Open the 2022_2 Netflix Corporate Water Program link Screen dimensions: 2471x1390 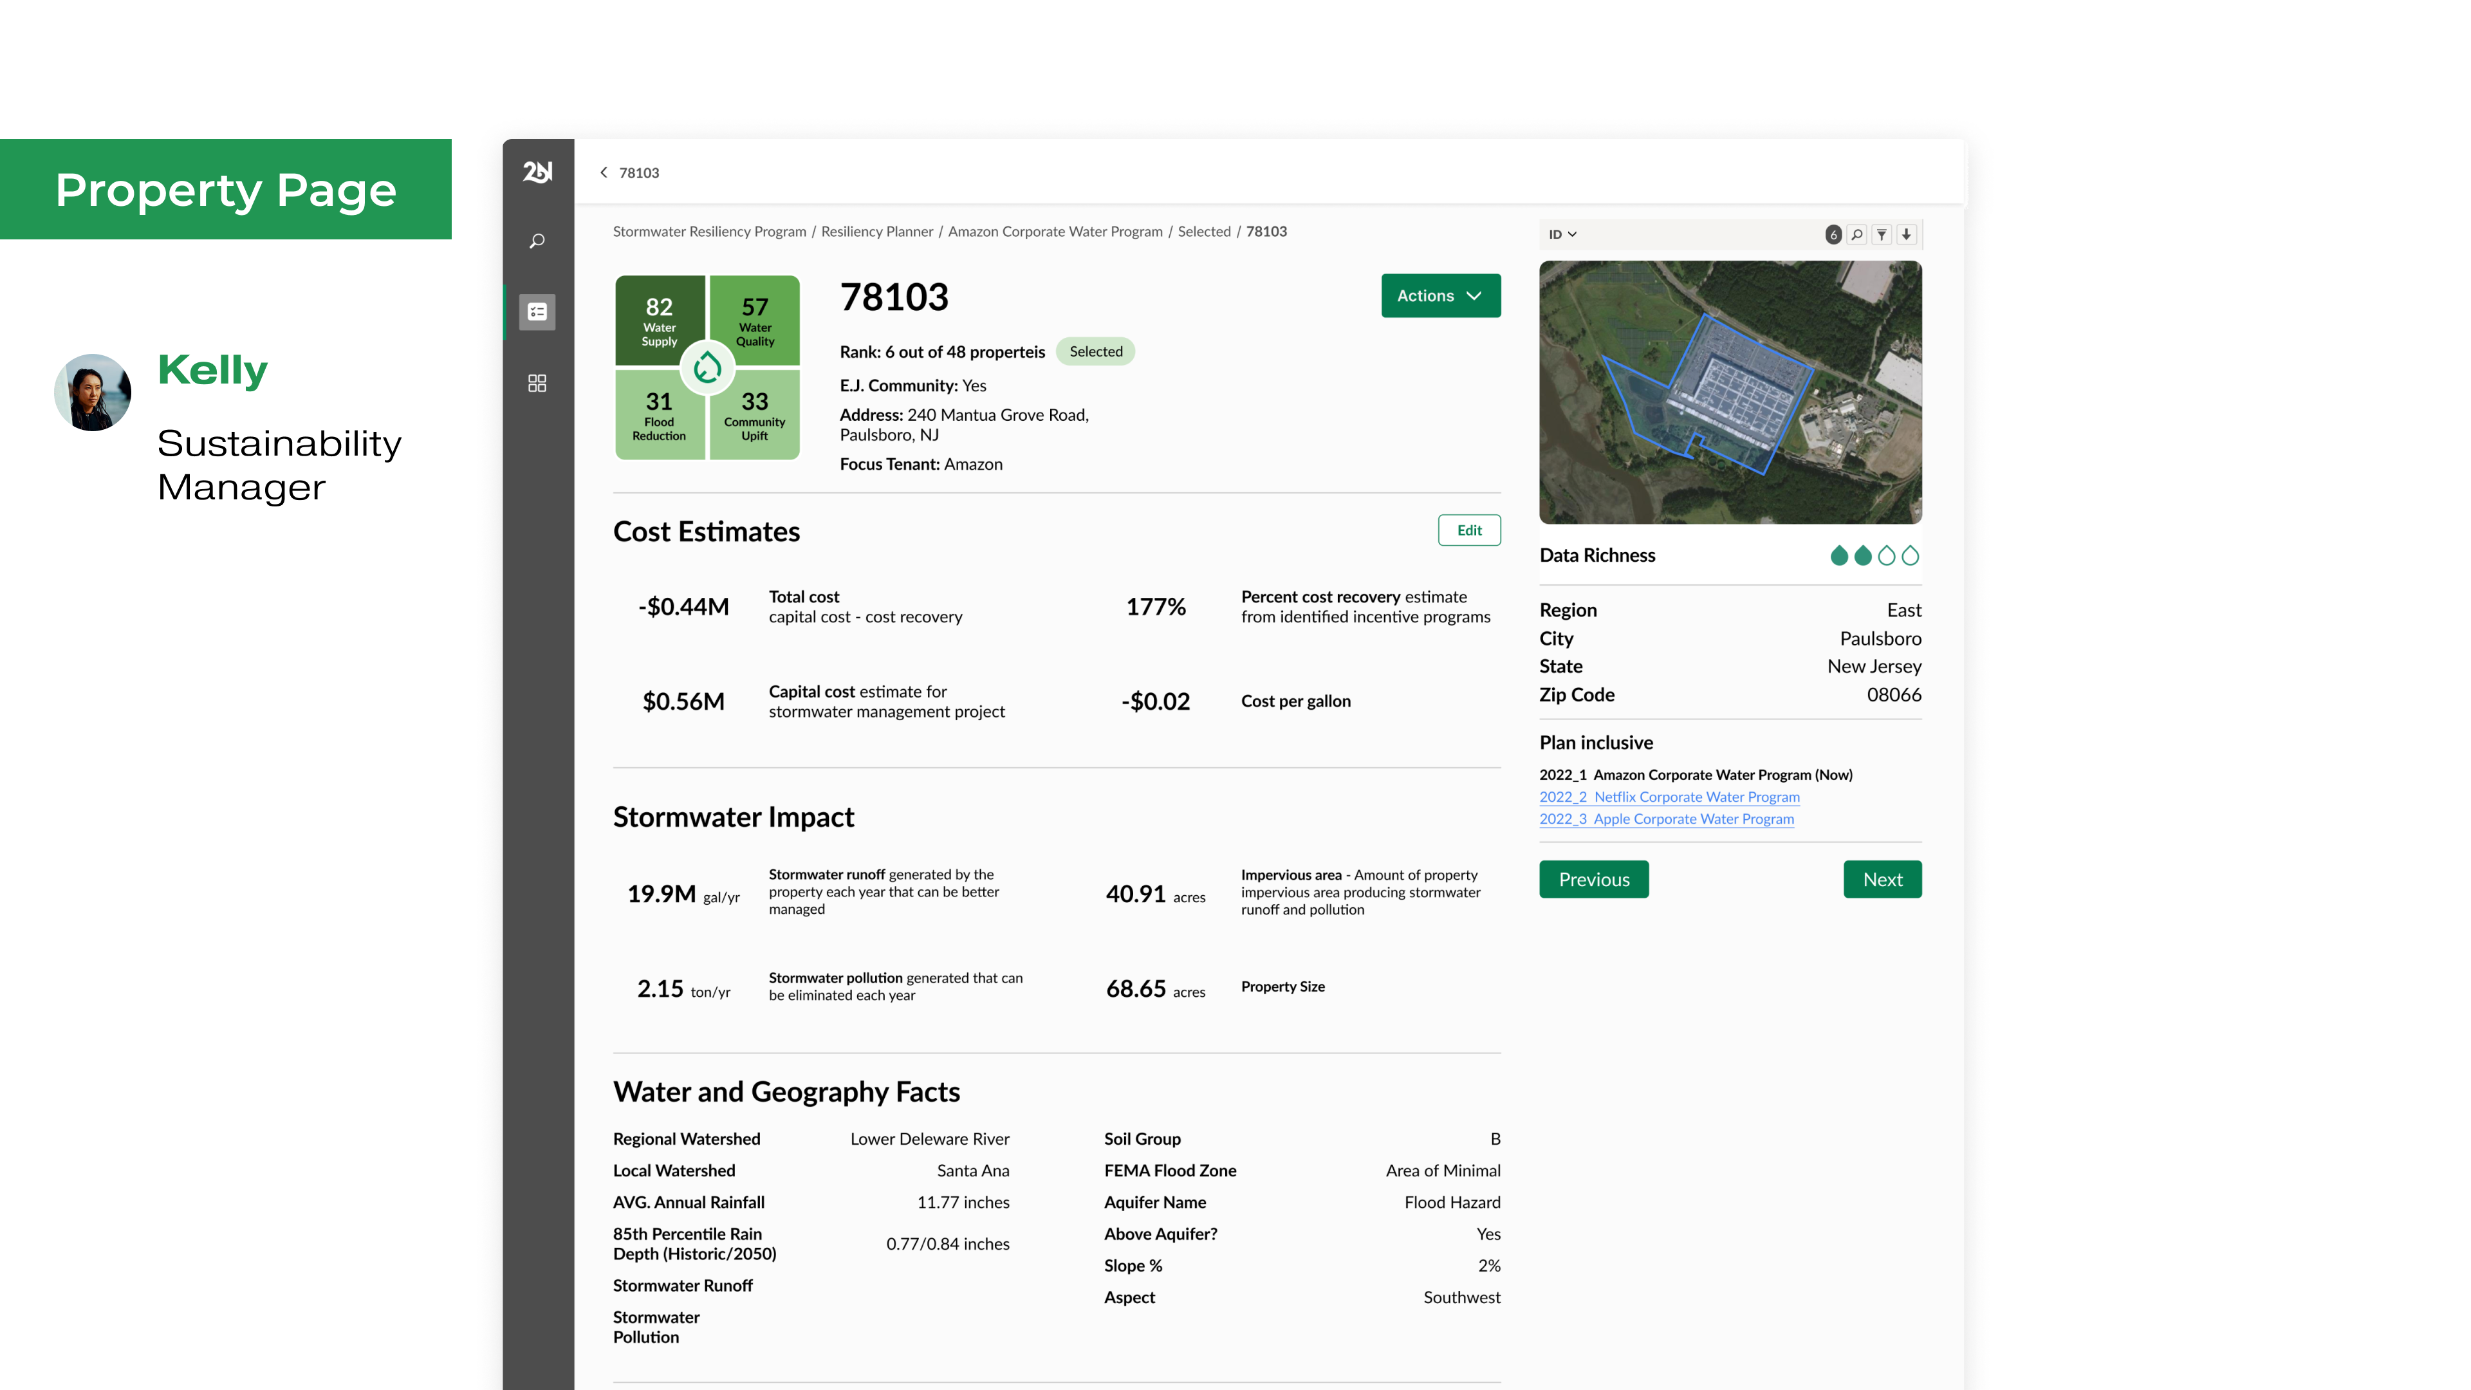pos(1669,796)
